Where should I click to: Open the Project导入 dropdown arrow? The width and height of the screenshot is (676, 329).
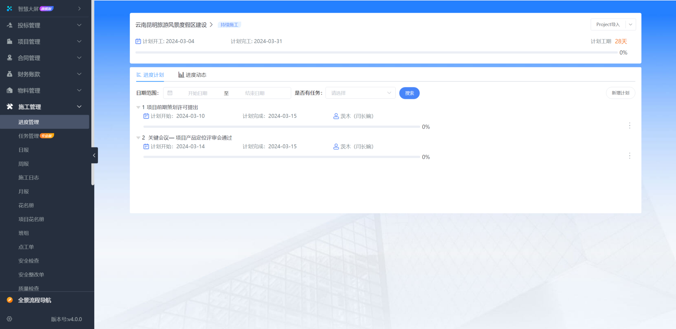[631, 24]
